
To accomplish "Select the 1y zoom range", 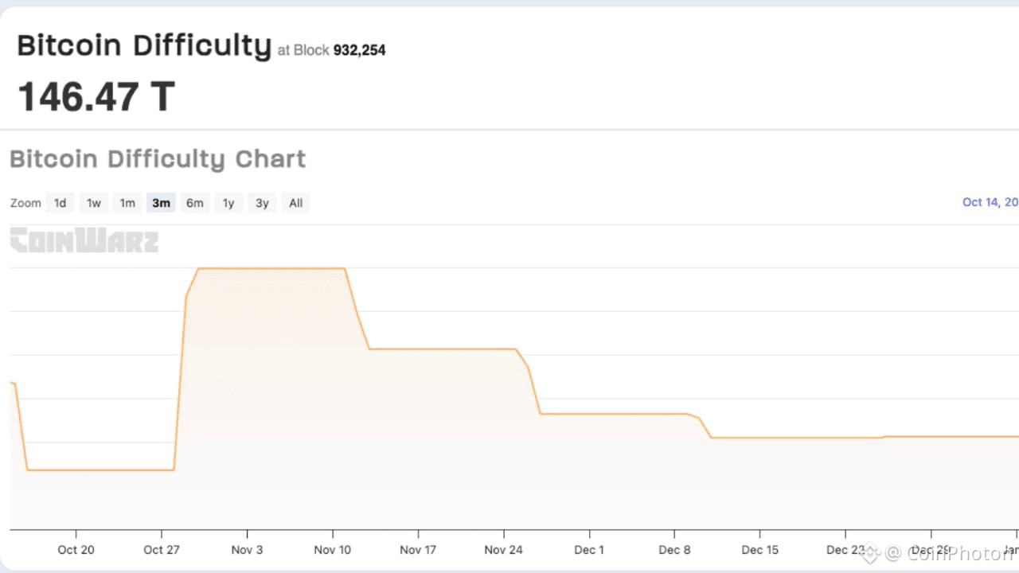I will click(228, 203).
